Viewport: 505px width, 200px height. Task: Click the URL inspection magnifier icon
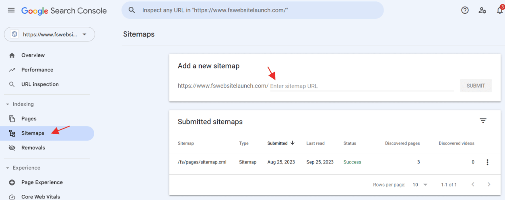point(12,84)
